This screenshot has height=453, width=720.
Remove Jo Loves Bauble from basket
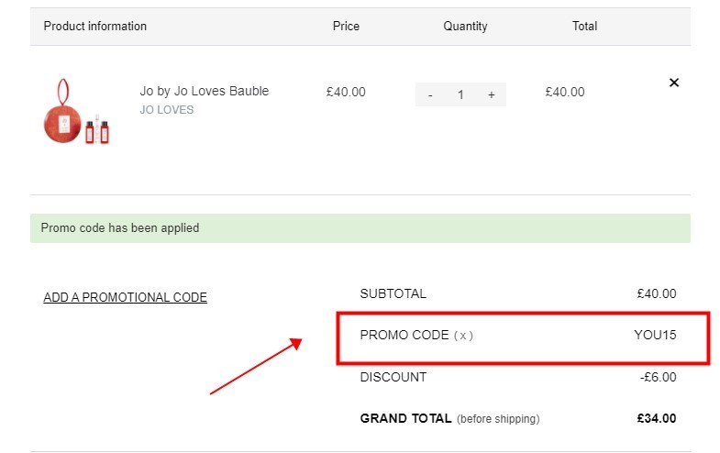673,83
